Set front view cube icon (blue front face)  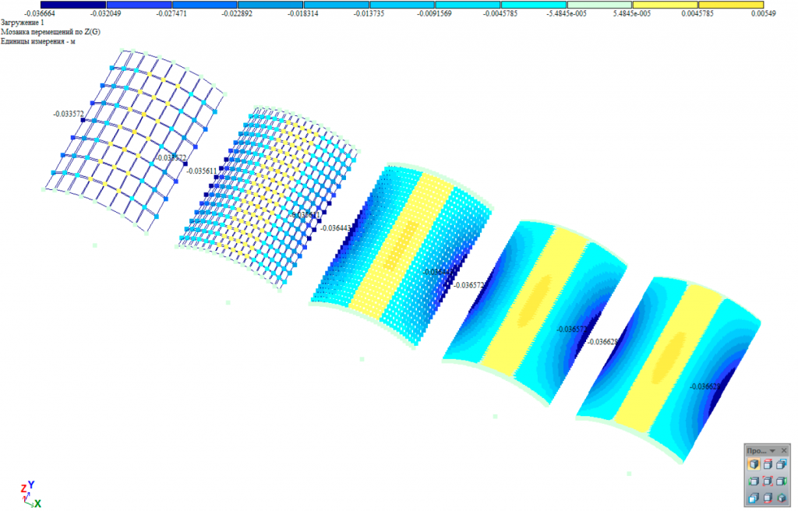click(754, 498)
